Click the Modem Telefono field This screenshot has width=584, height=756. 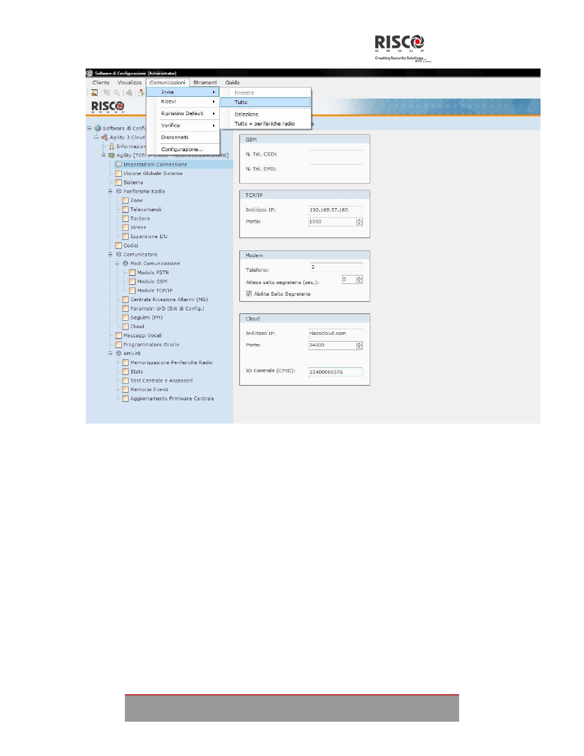point(336,267)
